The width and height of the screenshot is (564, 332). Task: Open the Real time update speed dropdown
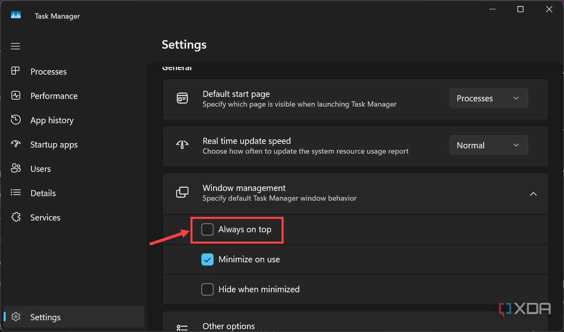[x=488, y=145]
